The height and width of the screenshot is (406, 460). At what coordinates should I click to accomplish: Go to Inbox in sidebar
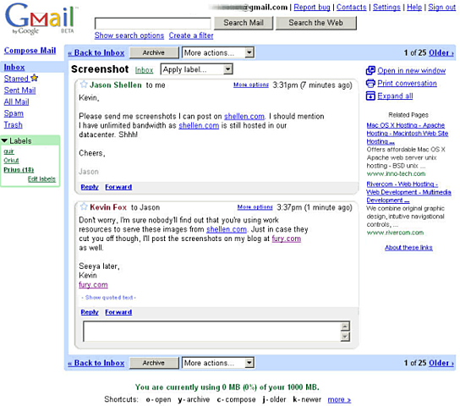tap(14, 67)
